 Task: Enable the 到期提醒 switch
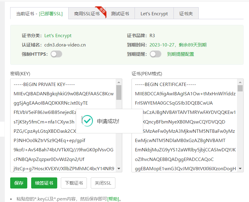click(156, 54)
